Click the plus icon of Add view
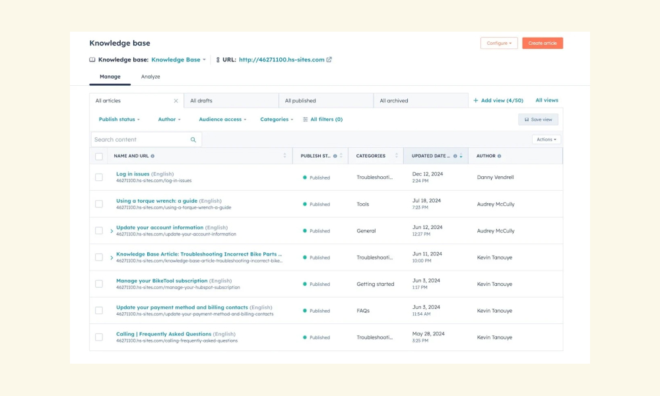 (x=476, y=100)
